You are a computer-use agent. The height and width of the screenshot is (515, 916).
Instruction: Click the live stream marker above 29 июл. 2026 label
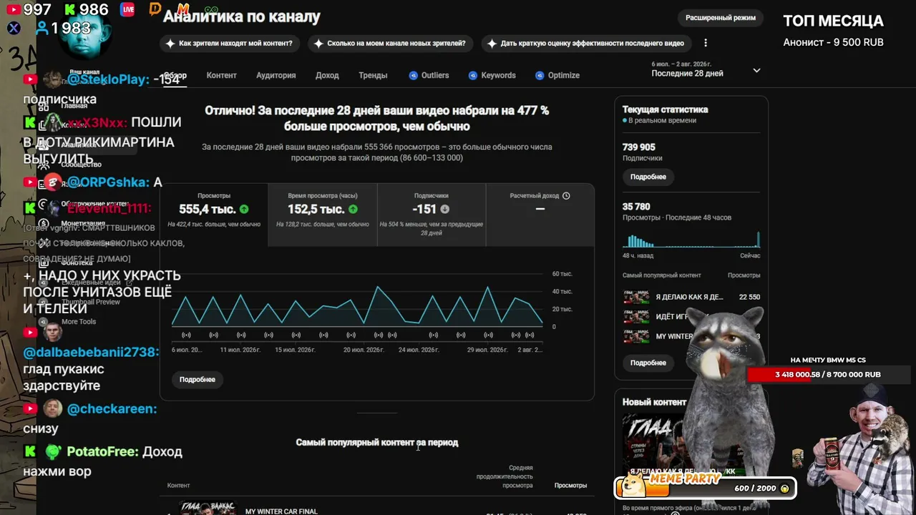[488, 335]
